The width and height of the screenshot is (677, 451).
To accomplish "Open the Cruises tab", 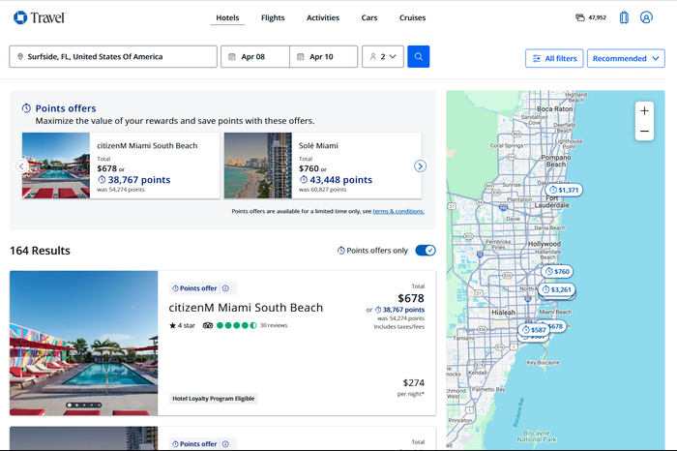I will (x=412, y=17).
